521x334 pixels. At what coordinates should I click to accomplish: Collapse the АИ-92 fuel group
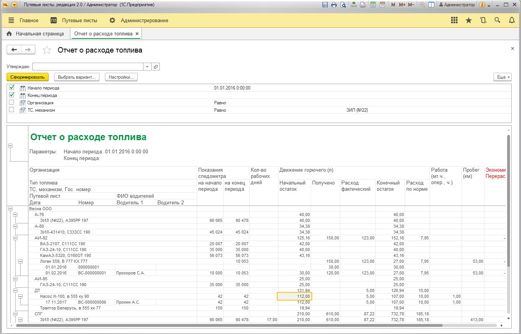tap(16, 238)
